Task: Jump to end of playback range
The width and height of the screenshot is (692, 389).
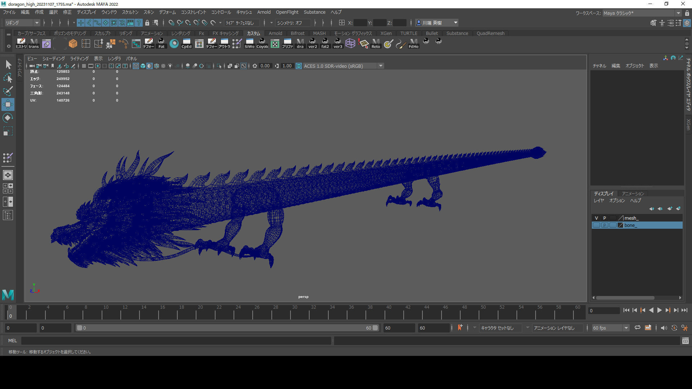Action: tap(684, 310)
